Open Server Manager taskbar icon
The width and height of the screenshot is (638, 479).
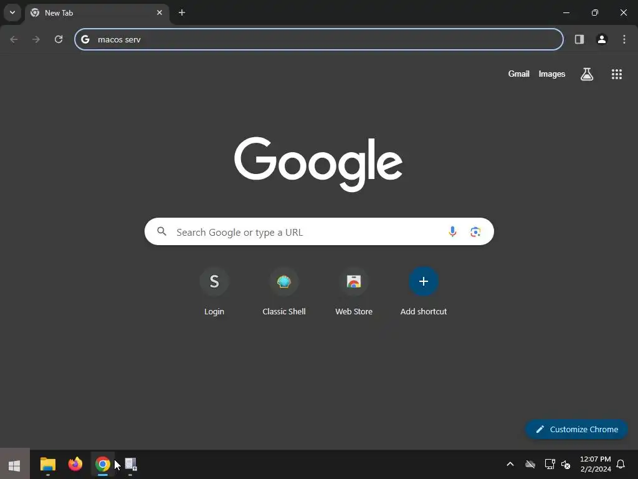point(131,464)
